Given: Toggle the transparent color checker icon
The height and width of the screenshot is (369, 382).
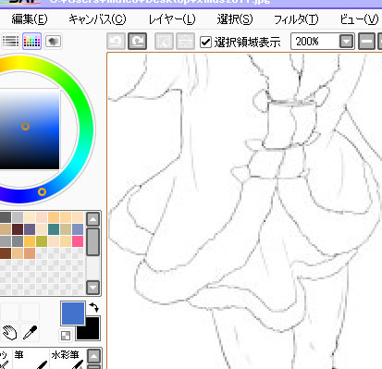Looking at the screenshot, I should [x=66, y=336].
